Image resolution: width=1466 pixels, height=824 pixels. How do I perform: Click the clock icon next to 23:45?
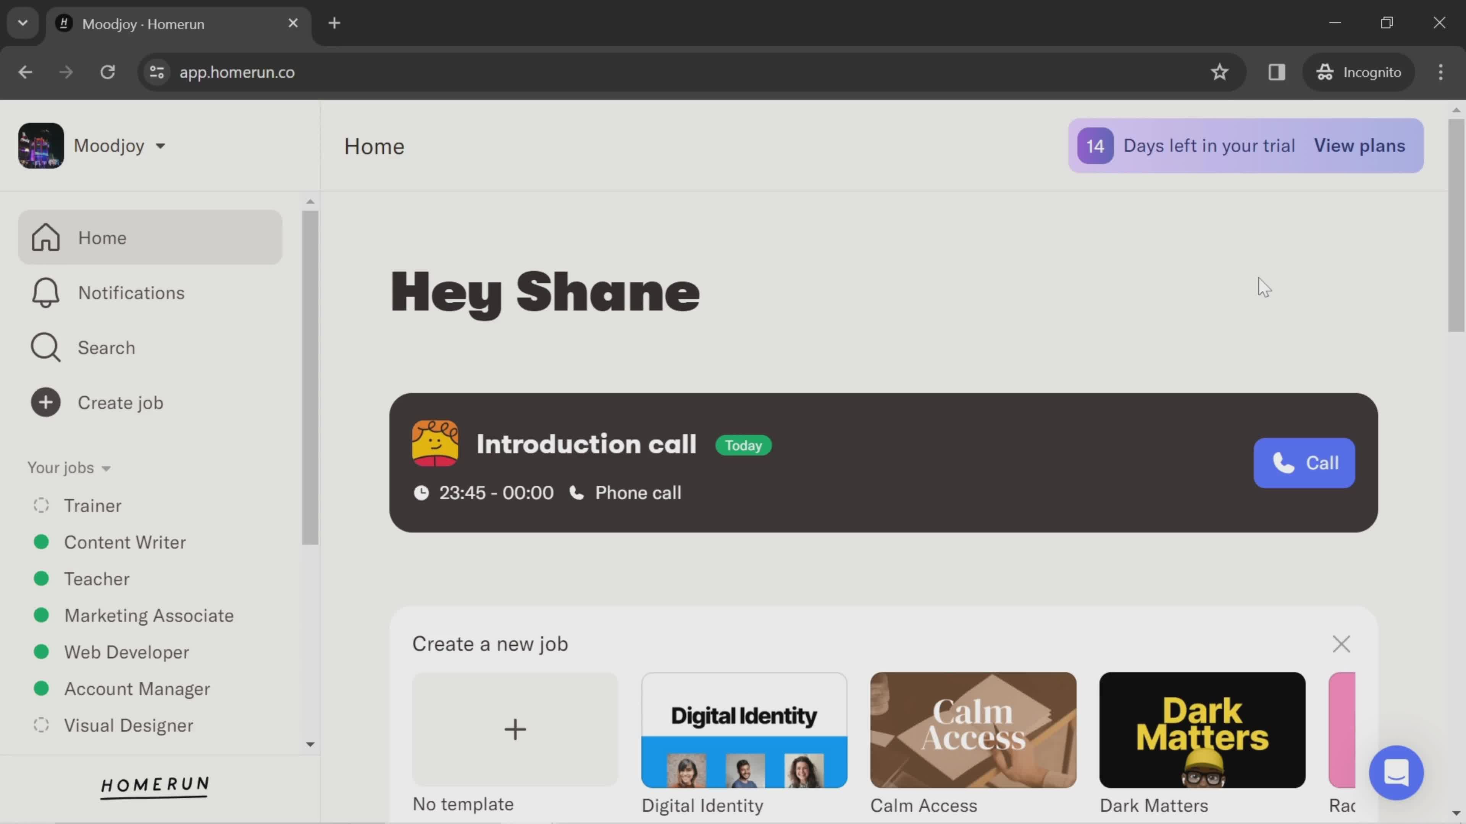(421, 493)
